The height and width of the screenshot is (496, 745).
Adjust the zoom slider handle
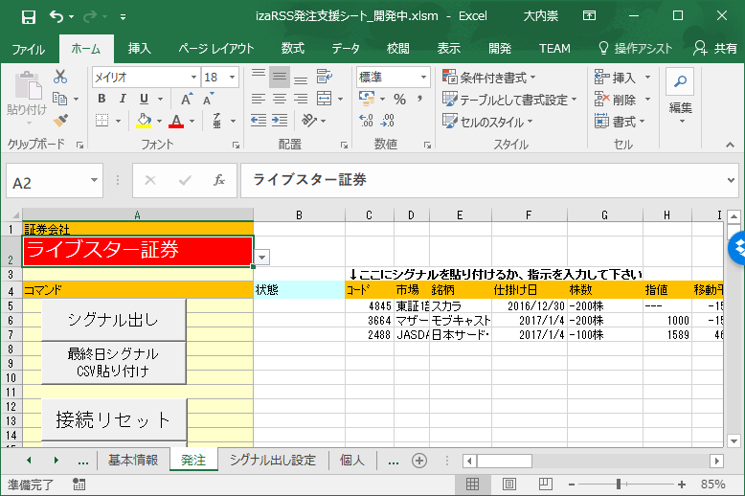[619, 485]
